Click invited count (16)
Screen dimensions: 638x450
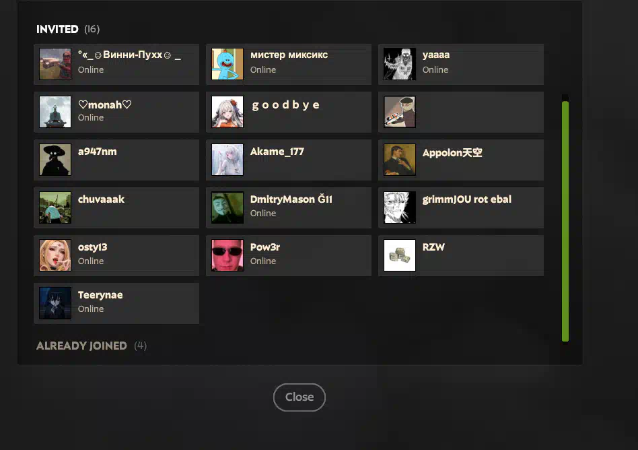(92, 30)
